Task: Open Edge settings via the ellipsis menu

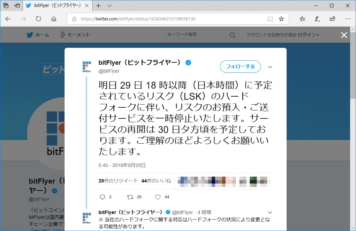Action: click(x=348, y=19)
